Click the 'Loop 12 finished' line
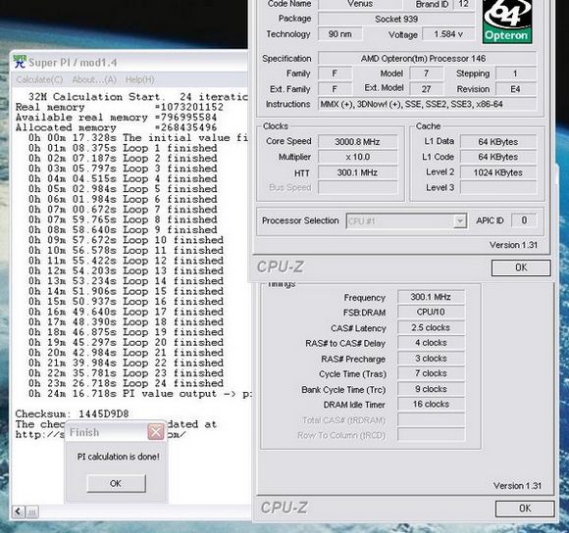Viewport: 569px width, 533px height. pos(126,261)
